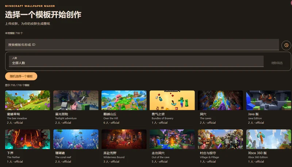Click the Java 版 title text

[x=253, y=114]
